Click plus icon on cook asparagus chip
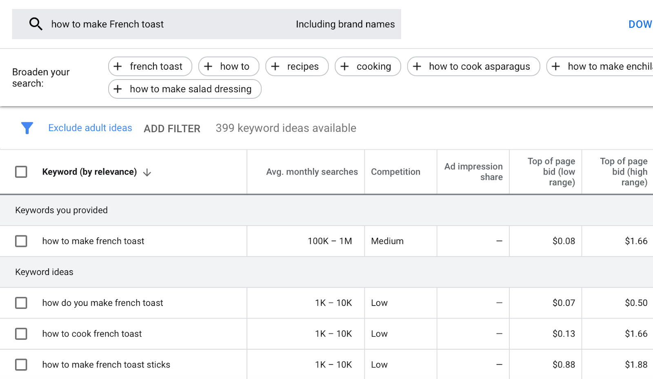Image resolution: width=653 pixels, height=379 pixels. pyautogui.click(x=417, y=66)
